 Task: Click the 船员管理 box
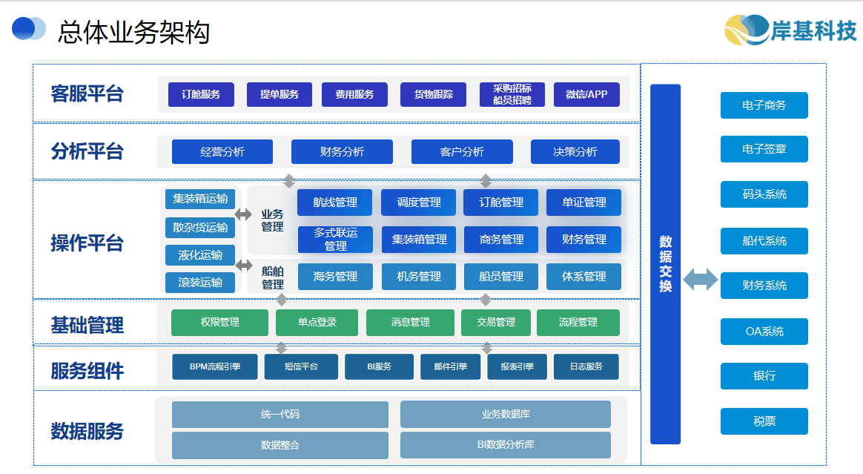point(501,277)
